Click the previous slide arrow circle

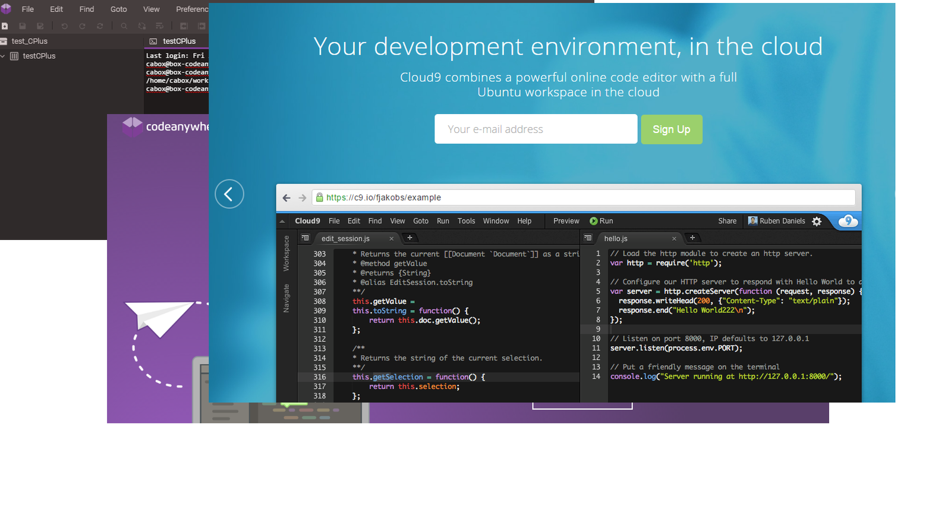[229, 194]
